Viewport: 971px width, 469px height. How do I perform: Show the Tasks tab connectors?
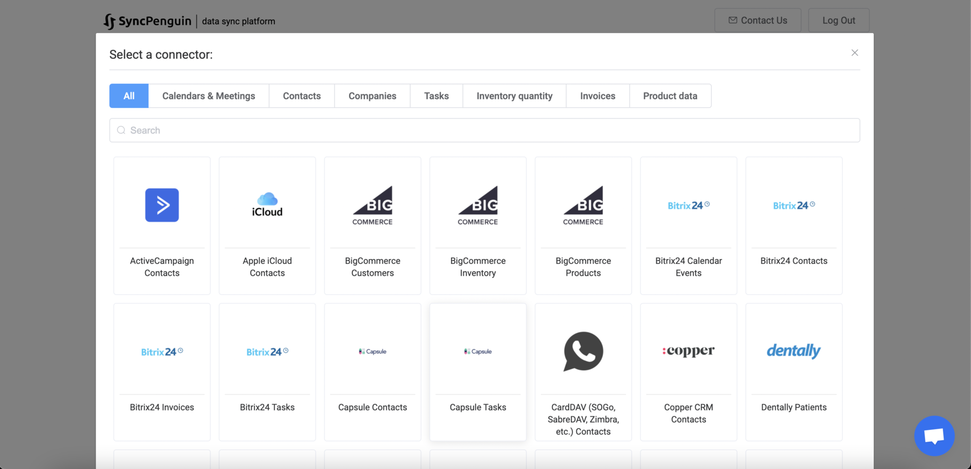tap(437, 96)
